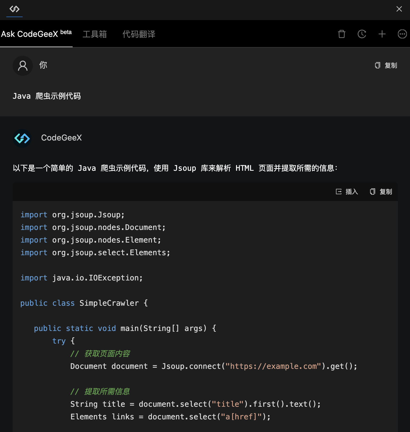Image resolution: width=410 pixels, height=432 pixels.
Task: Click the CodeGeeX avatar in the reply
Action: [22, 138]
